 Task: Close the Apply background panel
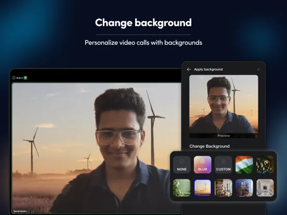coord(258,70)
